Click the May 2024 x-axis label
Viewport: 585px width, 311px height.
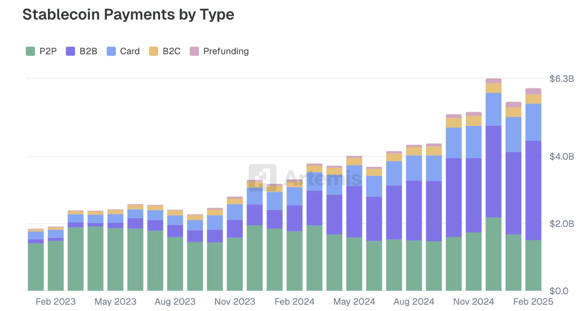pos(354,301)
